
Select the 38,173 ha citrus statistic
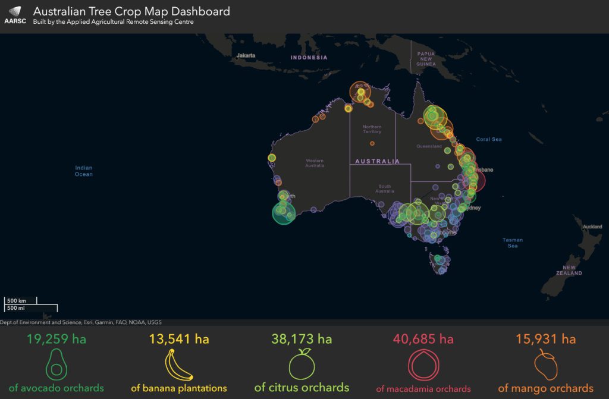(x=302, y=339)
